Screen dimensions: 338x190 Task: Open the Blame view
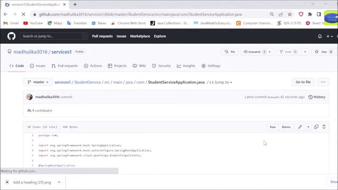[x=286, y=127]
